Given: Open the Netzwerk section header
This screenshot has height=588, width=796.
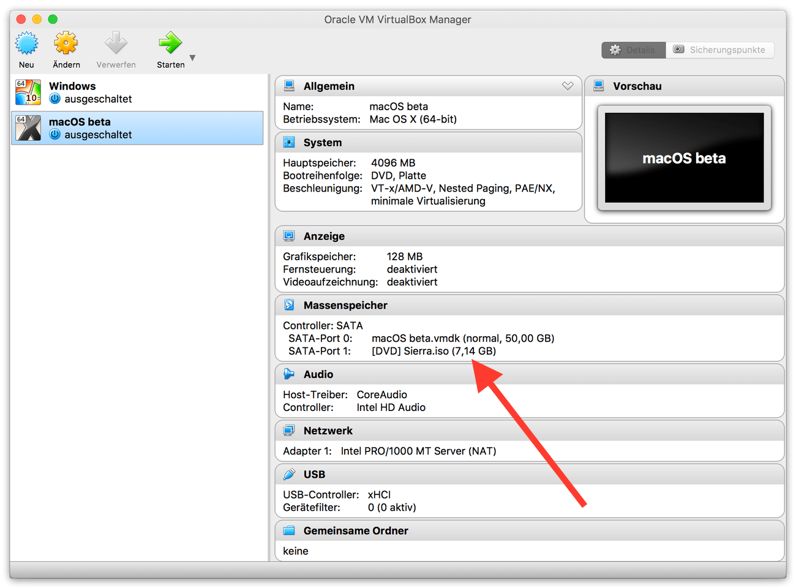Looking at the screenshot, I should click(x=530, y=431).
